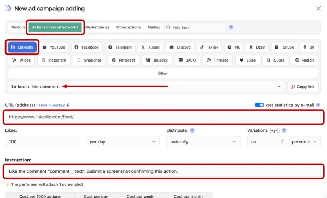Select the TikTok network button
This screenshot has height=198, width=327.
209,47
